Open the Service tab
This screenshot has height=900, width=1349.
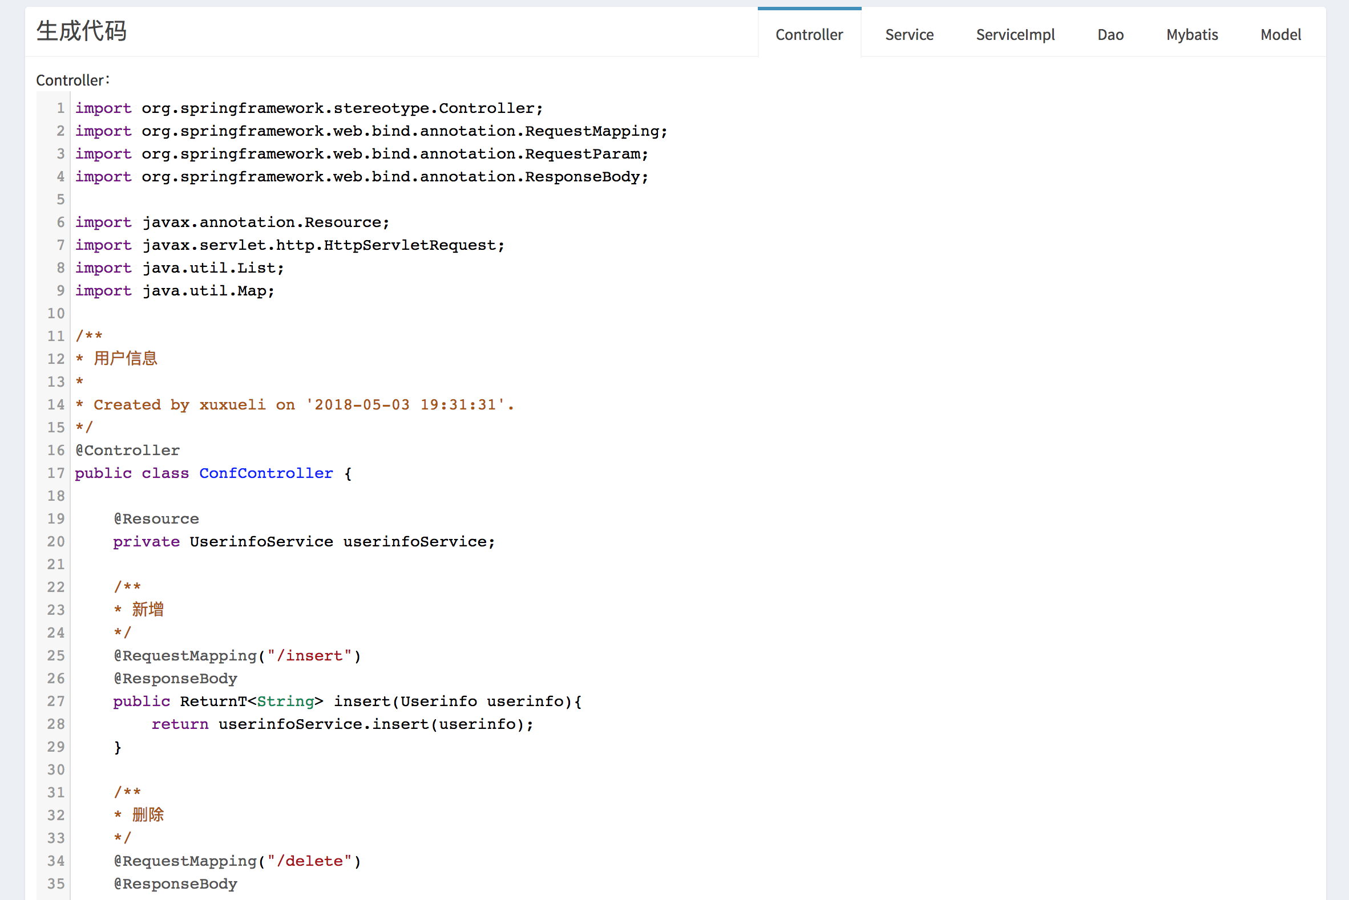click(x=908, y=34)
